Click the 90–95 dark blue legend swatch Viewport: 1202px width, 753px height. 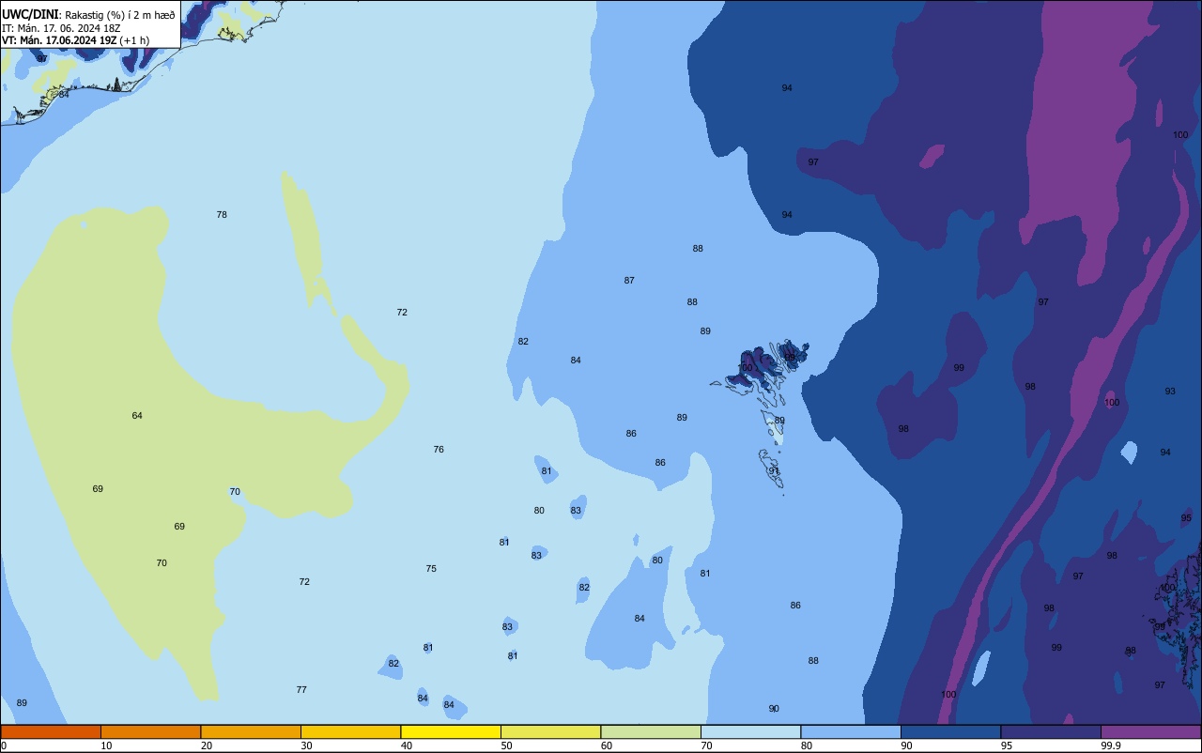coord(950,731)
